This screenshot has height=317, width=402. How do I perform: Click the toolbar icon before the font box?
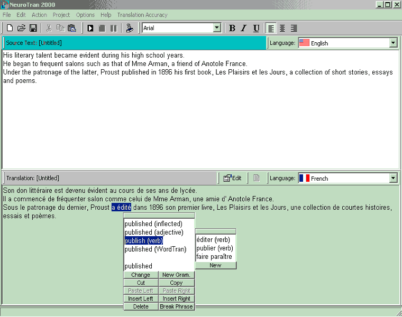click(x=130, y=28)
